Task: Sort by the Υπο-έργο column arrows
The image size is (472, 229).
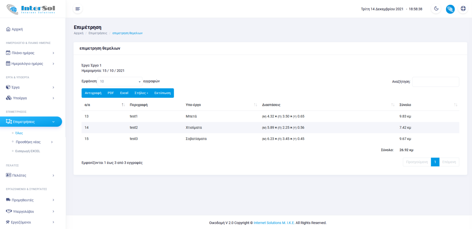Action: click(256, 105)
